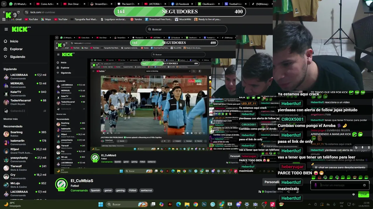Click the pin message icon in chat

[363, 148]
